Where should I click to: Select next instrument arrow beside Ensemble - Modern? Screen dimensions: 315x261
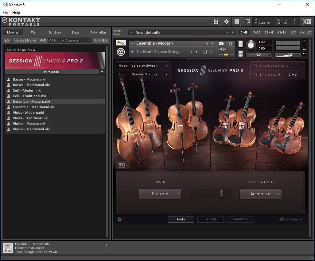coord(212,43)
